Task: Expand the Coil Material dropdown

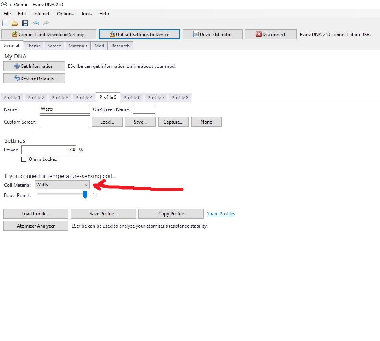Action: tap(62, 185)
